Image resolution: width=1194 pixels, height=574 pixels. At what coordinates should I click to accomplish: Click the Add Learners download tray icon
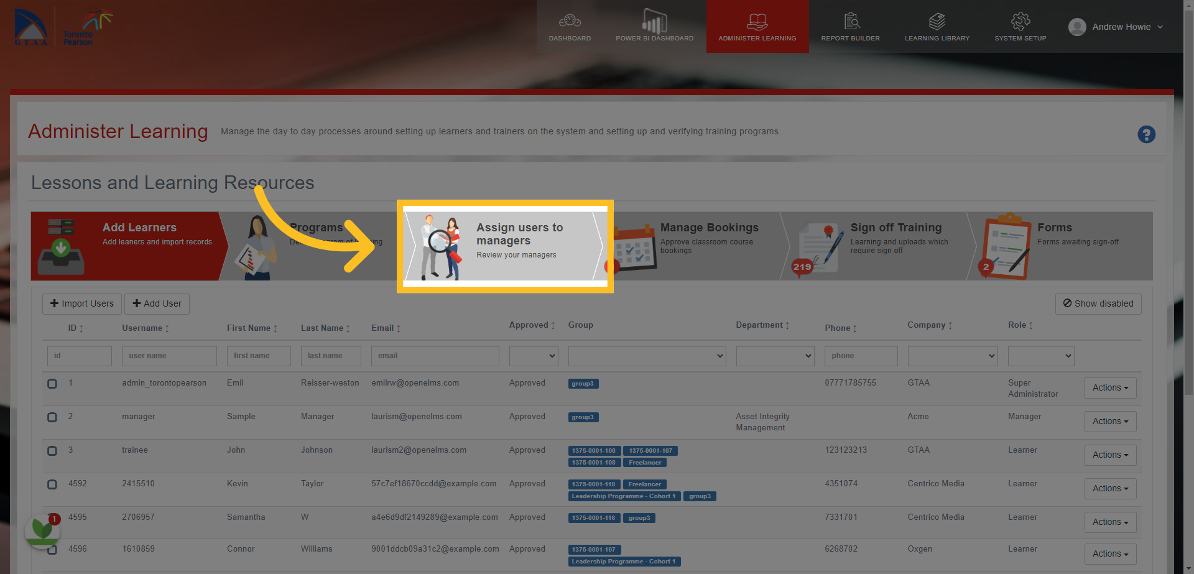tap(61, 247)
